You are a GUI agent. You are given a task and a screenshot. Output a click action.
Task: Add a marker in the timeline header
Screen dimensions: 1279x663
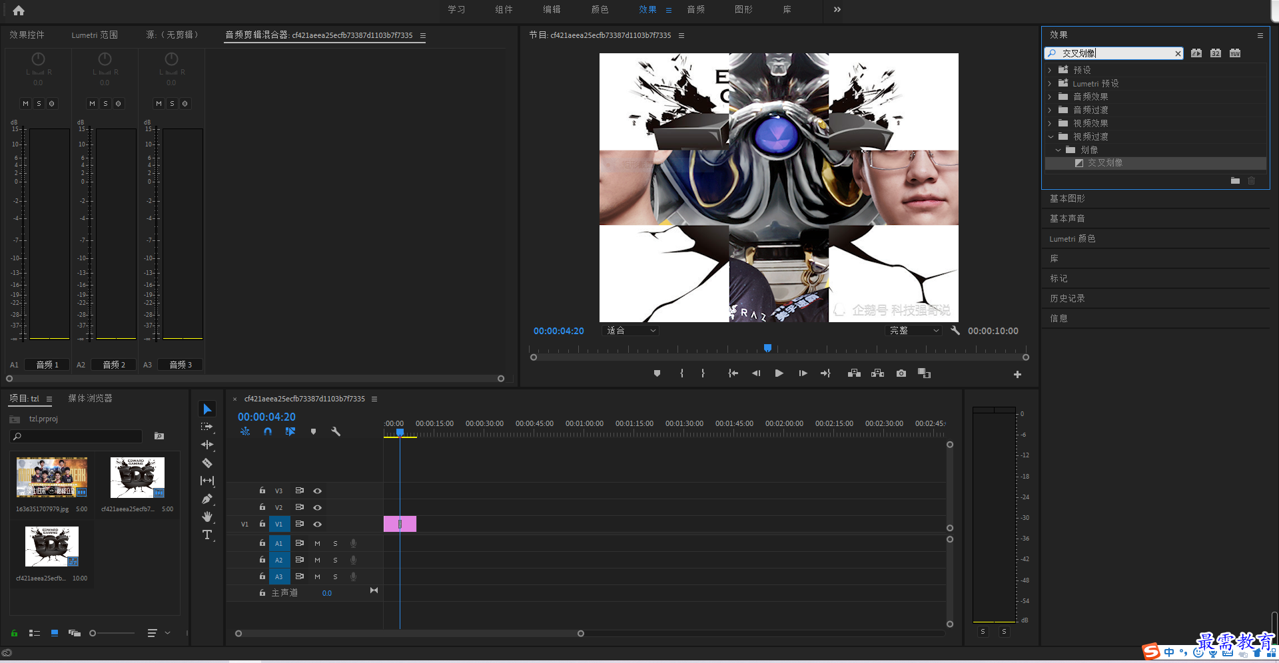313,431
